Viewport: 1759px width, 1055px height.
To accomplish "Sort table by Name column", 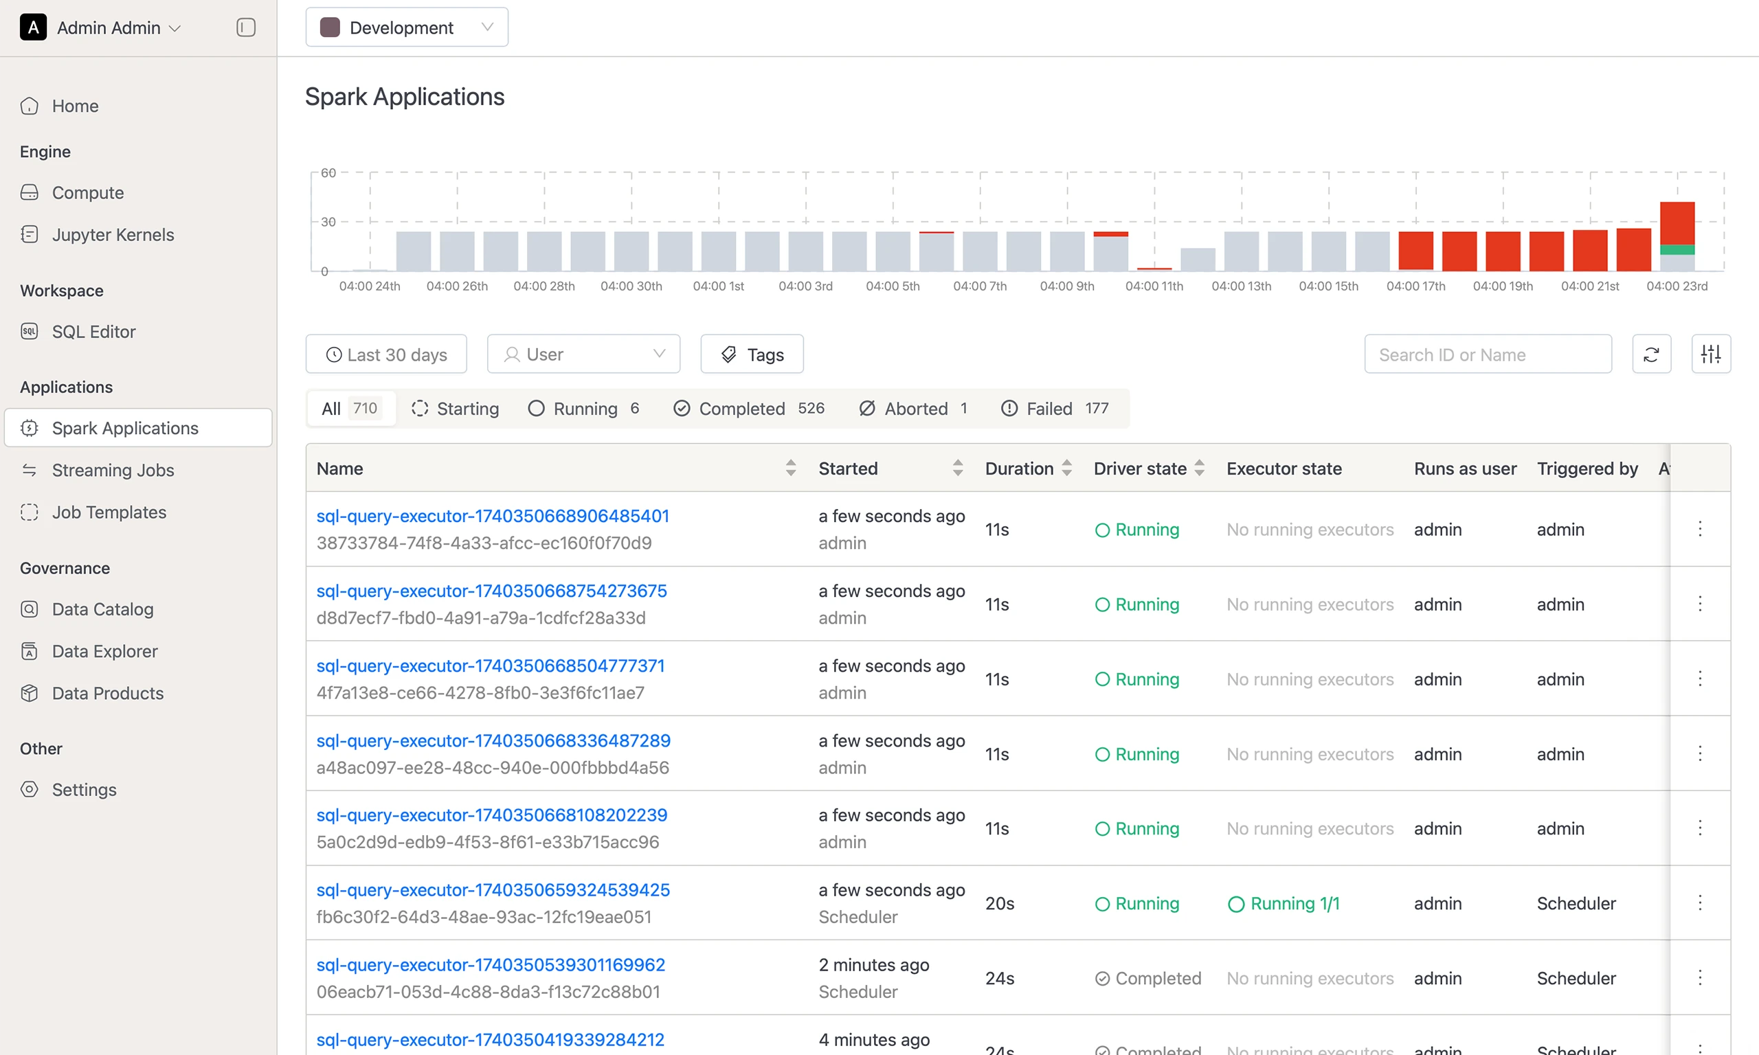I will [x=791, y=468].
